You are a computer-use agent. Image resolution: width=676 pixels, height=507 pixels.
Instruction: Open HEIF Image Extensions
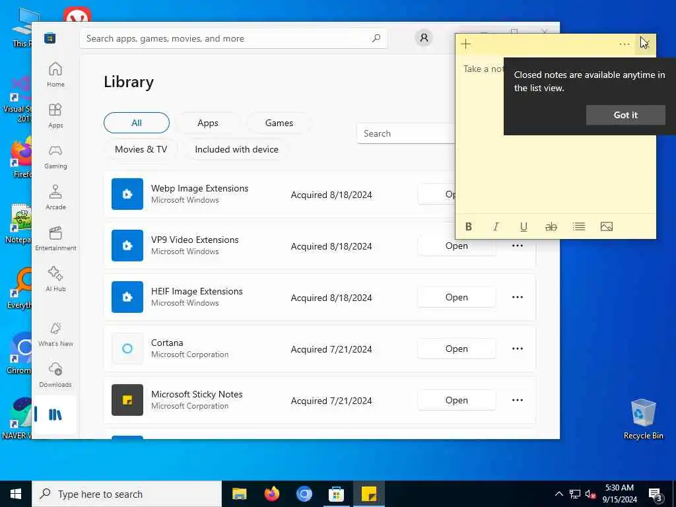coord(457,297)
